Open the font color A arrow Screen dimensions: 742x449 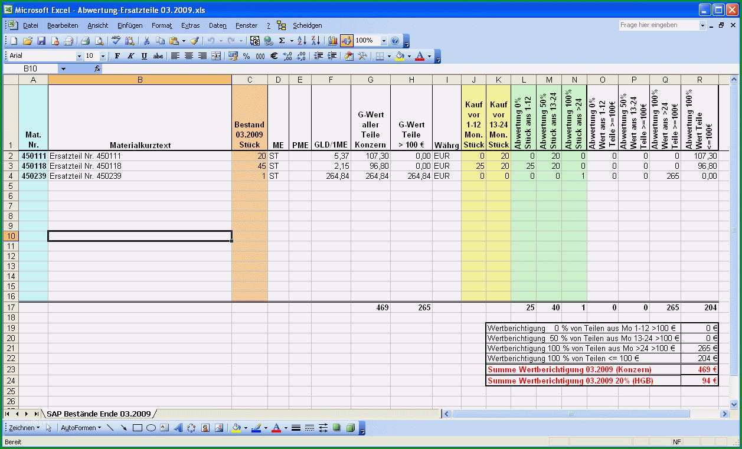[x=429, y=56]
